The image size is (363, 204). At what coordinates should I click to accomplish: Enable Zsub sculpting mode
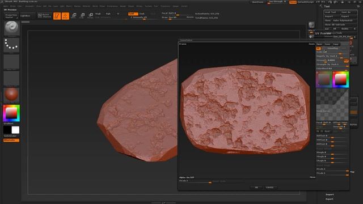pos(142,14)
